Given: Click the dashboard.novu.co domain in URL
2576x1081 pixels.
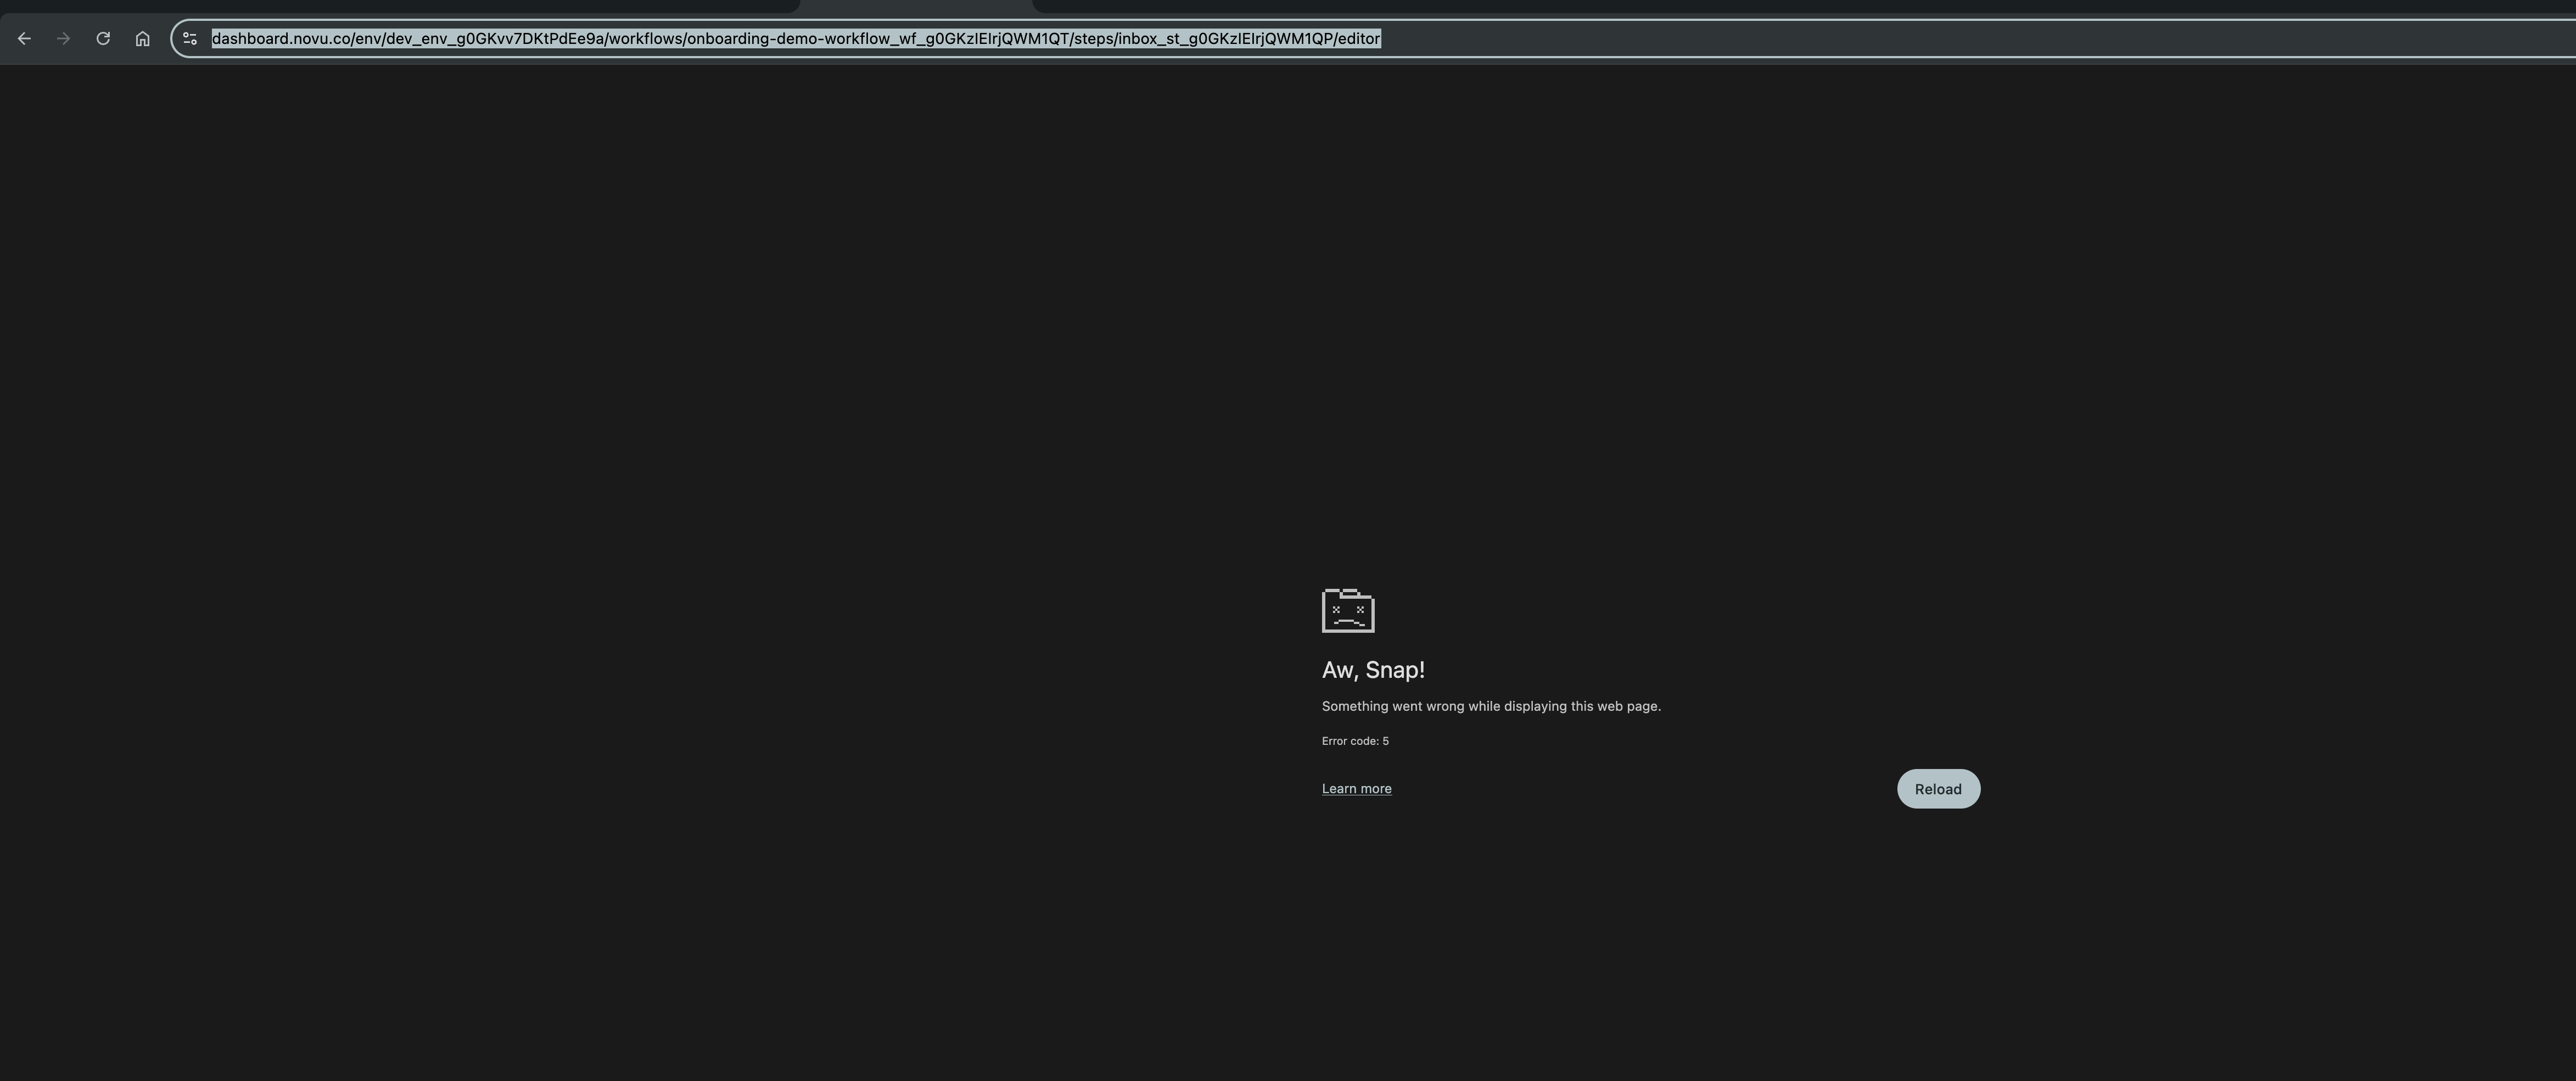Looking at the screenshot, I should pos(280,39).
